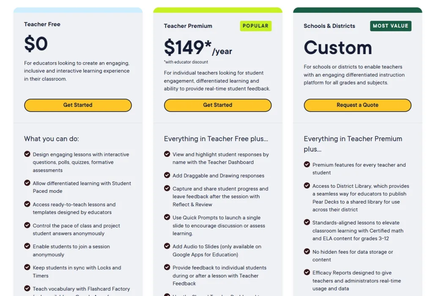Screen dimensions: 433x296
Task: Click the $149 per year price
Action: point(198,48)
